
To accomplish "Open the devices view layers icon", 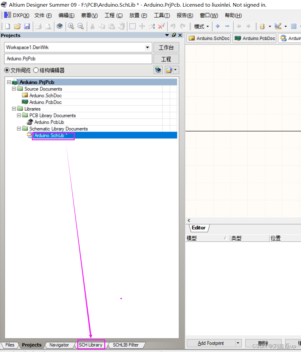I will point(60,26).
